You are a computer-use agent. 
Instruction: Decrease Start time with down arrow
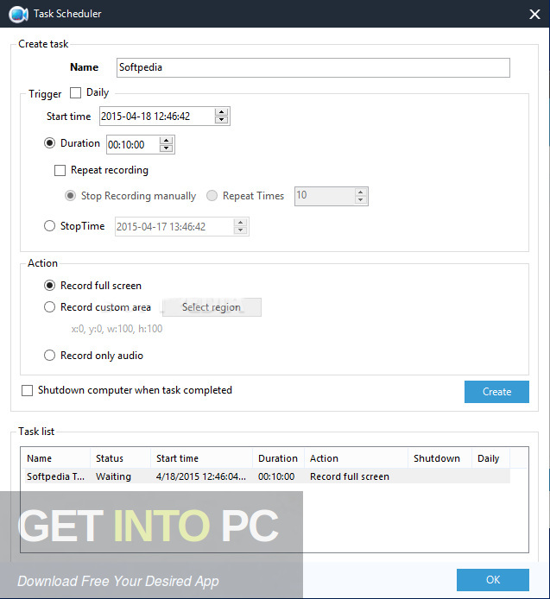pos(221,120)
